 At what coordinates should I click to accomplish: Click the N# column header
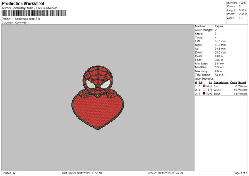[200, 83]
